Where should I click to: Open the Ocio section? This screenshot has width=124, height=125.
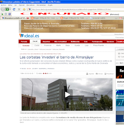coord(86,42)
